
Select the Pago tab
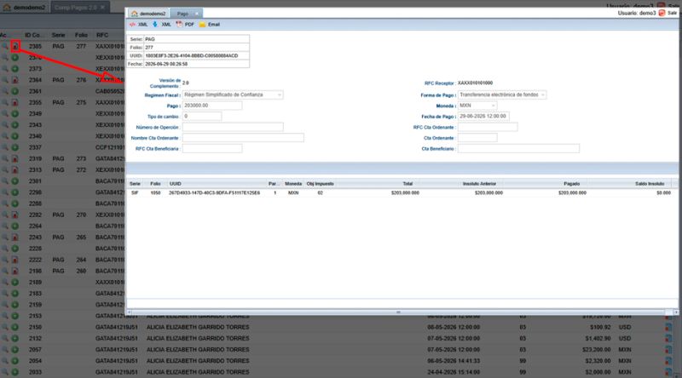click(x=182, y=14)
